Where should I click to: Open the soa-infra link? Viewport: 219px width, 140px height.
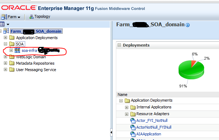click(29, 50)
